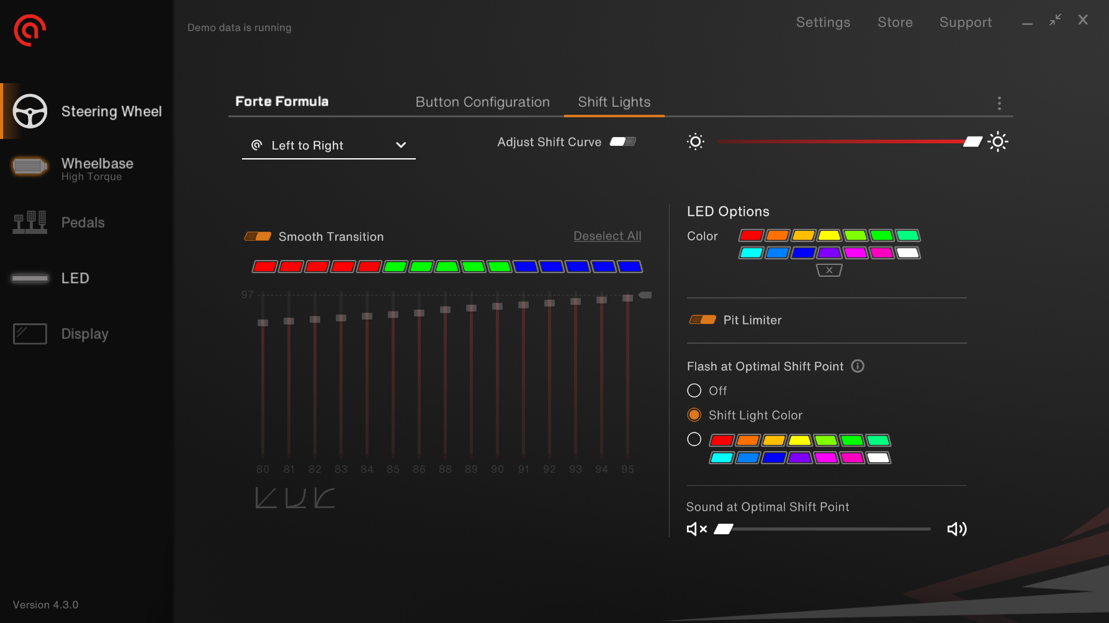
Task: Open the Support link
Action: click(965, 22)
